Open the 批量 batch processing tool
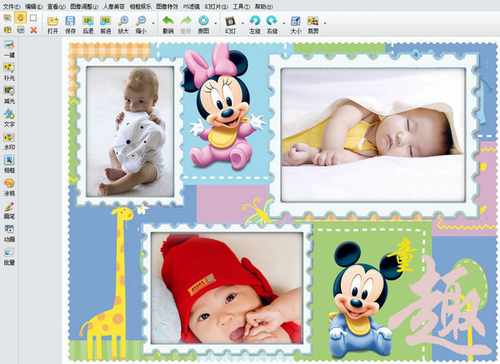Viewport: 500px width, 364px height. coord(9,257)
